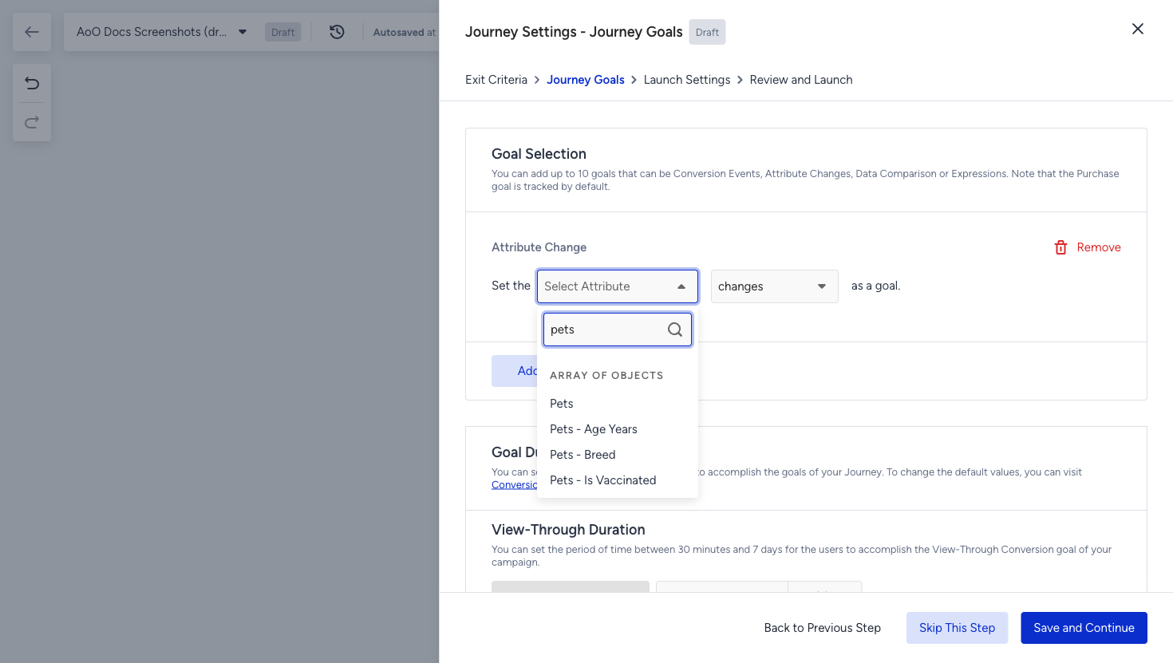Click the 'Goal Selection' heading
Screen dimensions: 1173x663
point(539,154)
